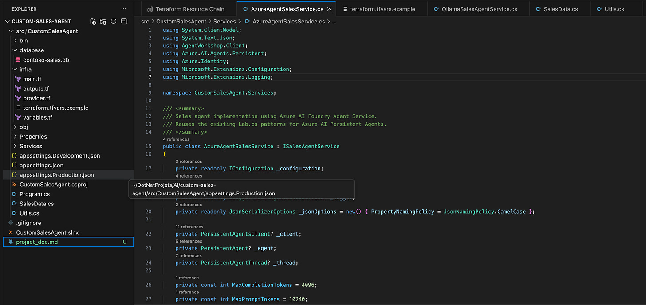
Task: Click the braces icon of appsettings.Development.json
Action: click(14, 156)
